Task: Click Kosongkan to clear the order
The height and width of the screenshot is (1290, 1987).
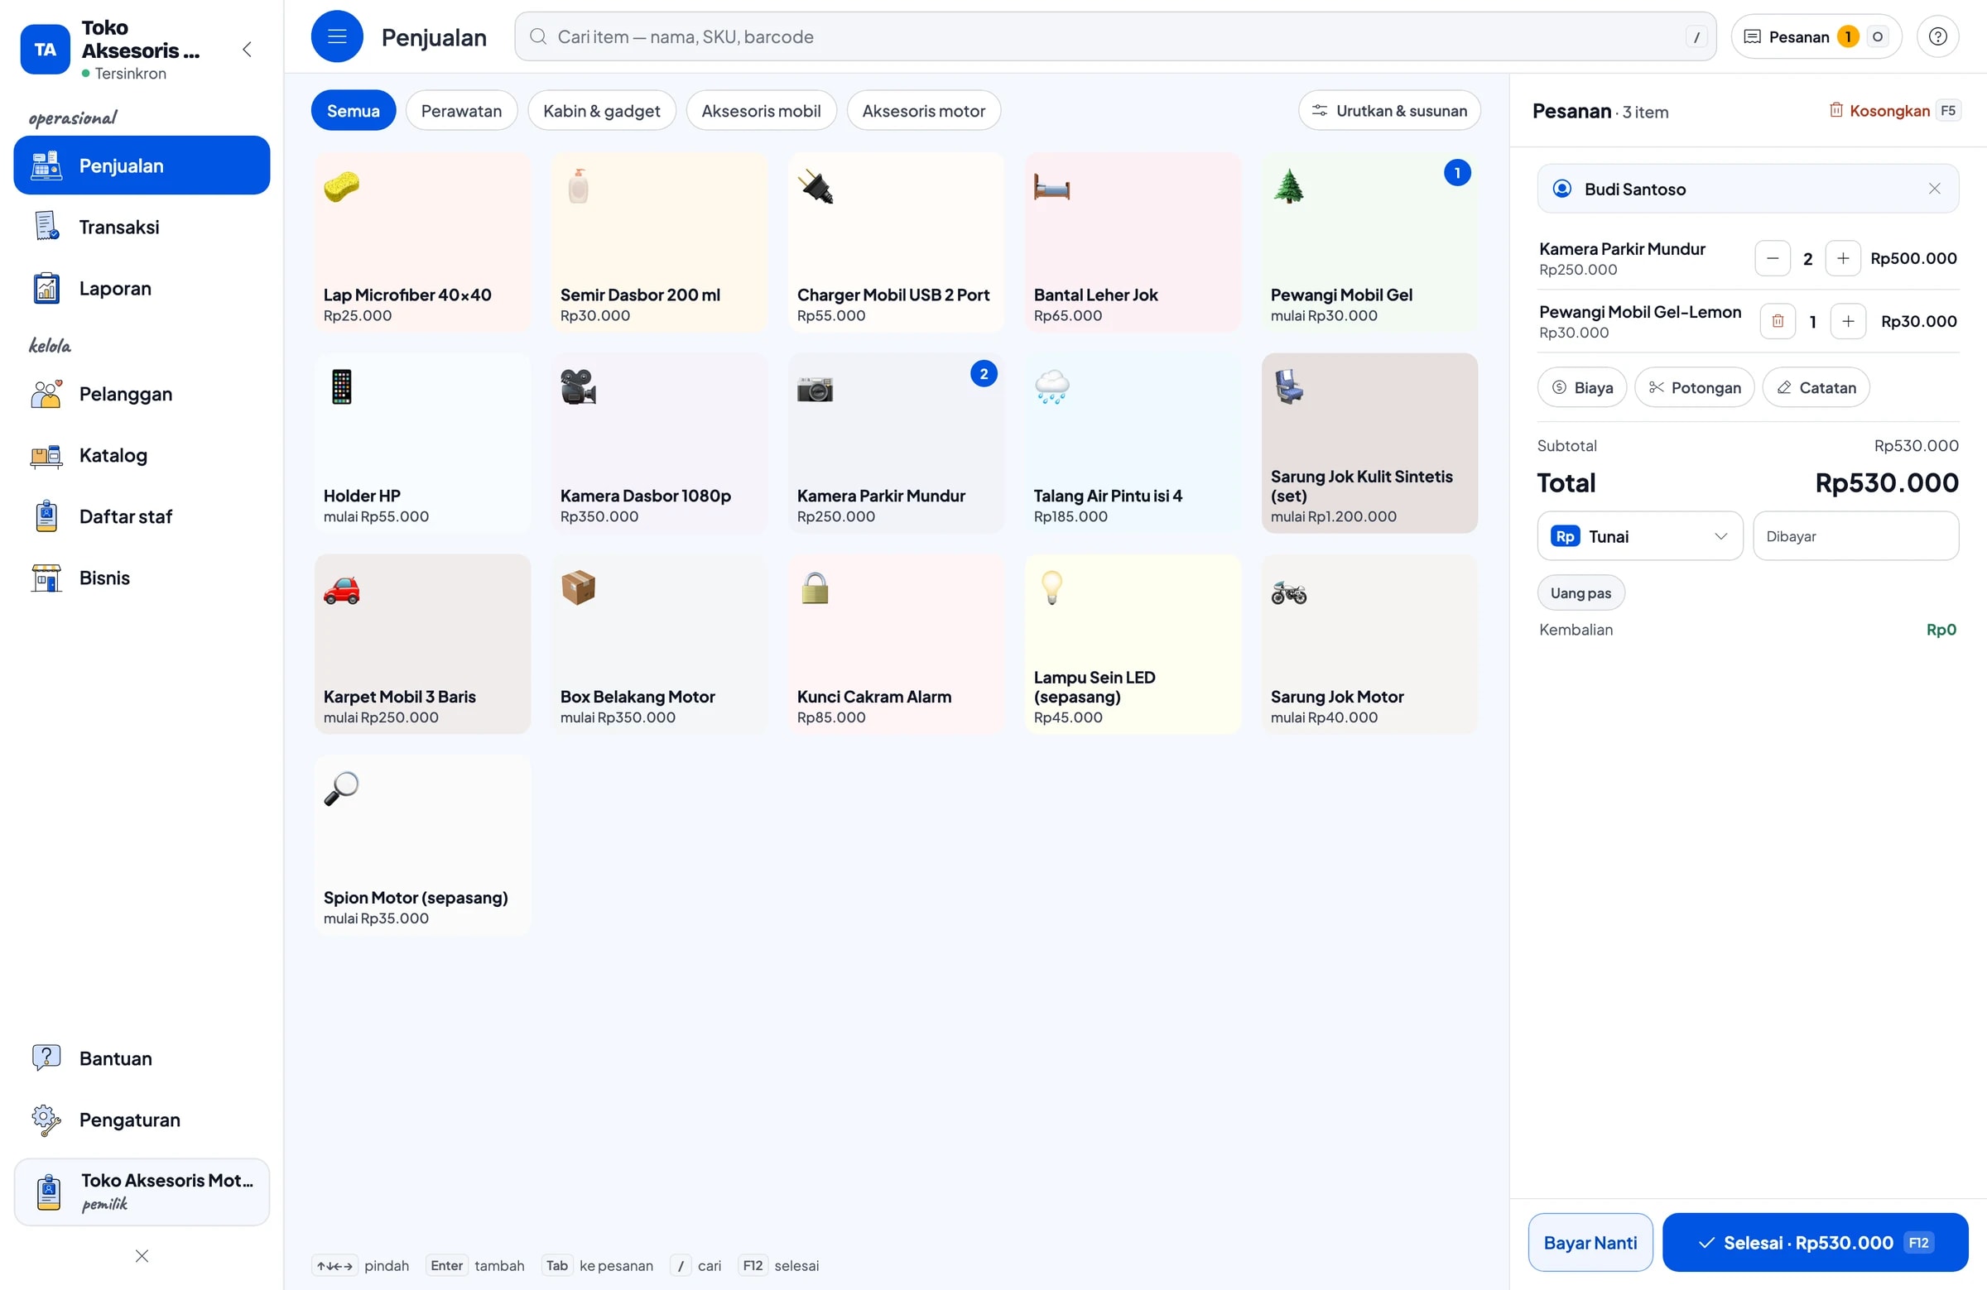Action: 1893,111
